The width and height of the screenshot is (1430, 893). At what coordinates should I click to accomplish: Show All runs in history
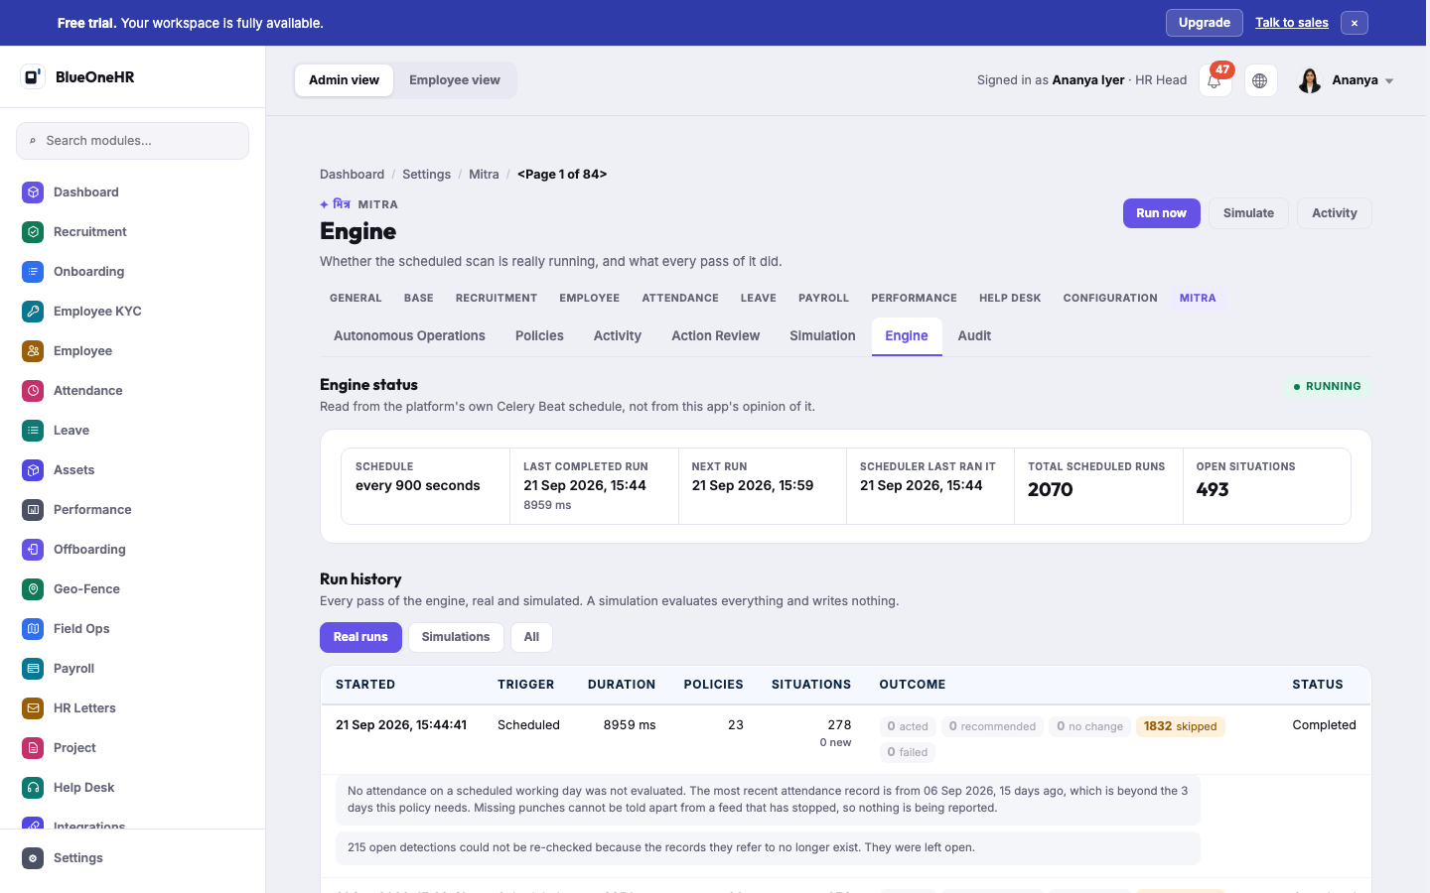(531, 637)
